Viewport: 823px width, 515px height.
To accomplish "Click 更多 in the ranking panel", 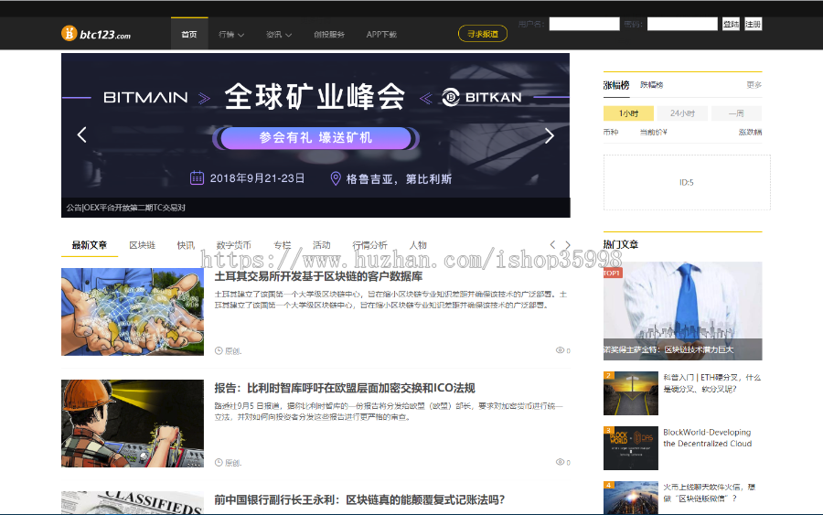I will (754, 84).
